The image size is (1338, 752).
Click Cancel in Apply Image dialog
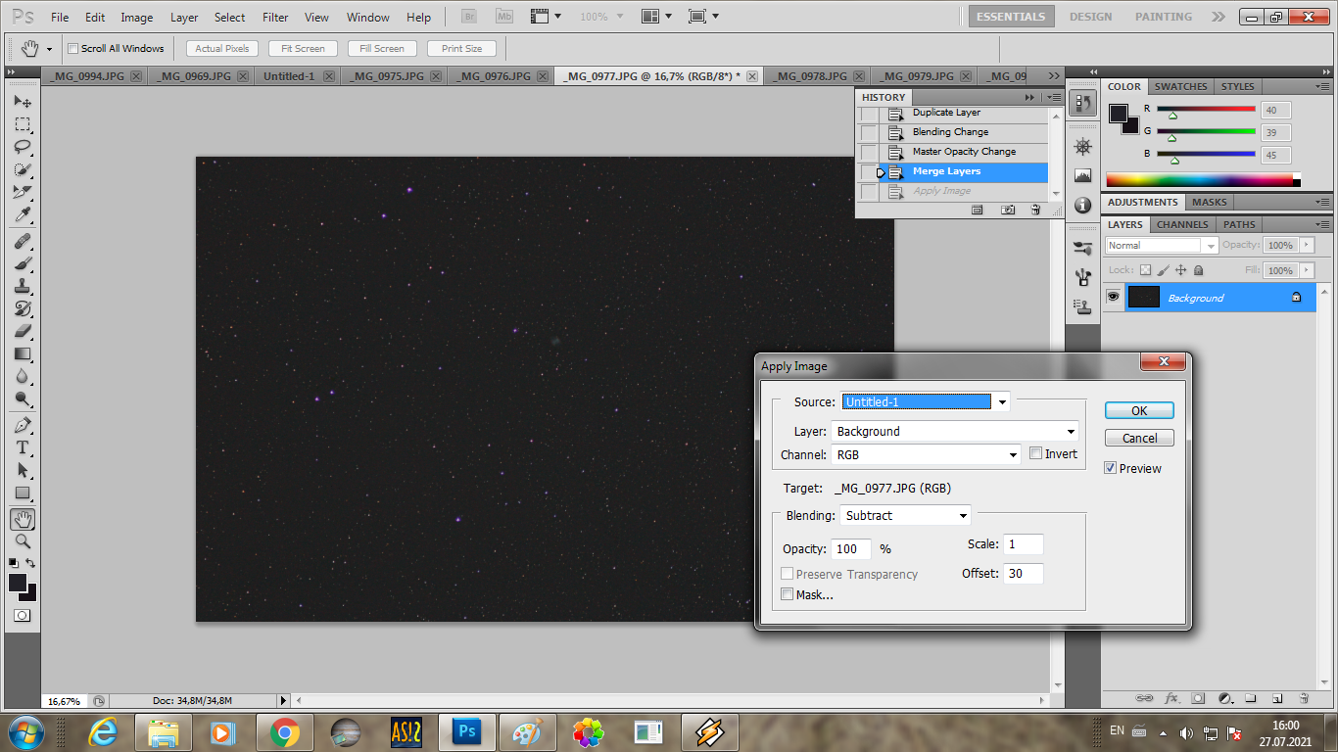point(1139,438)
